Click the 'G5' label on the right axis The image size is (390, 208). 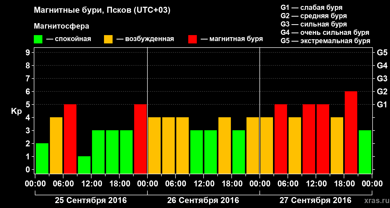[x=382, y=53]
